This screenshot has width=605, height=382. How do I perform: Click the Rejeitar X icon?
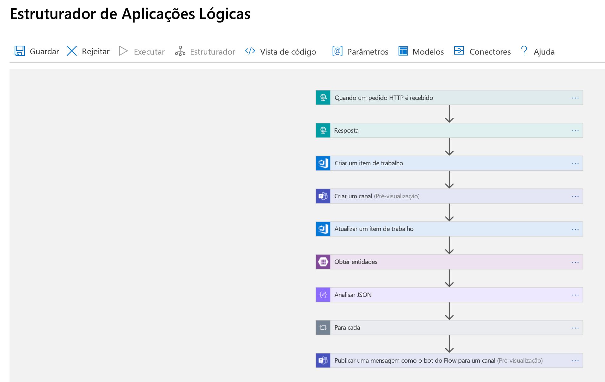[x=72, y=51]
